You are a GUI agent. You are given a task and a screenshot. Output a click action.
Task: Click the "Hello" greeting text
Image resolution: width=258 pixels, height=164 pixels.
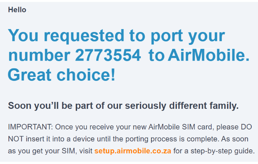pos(17,10)
